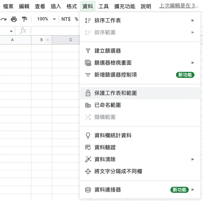Expand the 排序工作表 submenu arrow
Image resolution: width=203 pixels, height=201 pixels.
tap(193, 21)
